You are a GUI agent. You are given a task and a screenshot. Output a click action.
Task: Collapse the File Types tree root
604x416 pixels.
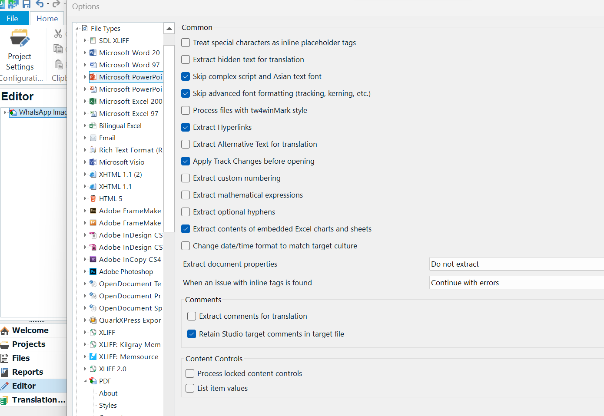[78, 28]
